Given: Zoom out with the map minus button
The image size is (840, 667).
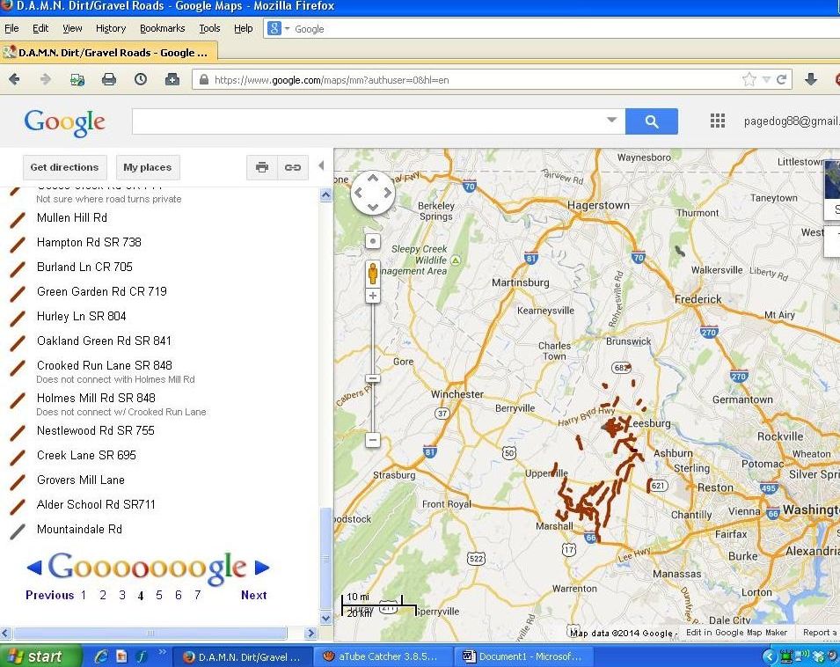Looking at the screenshot, I should coord(373,440).
